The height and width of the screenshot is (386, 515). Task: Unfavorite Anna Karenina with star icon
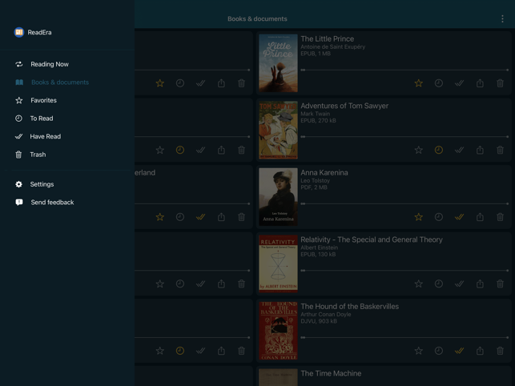[x=418, y=217]
